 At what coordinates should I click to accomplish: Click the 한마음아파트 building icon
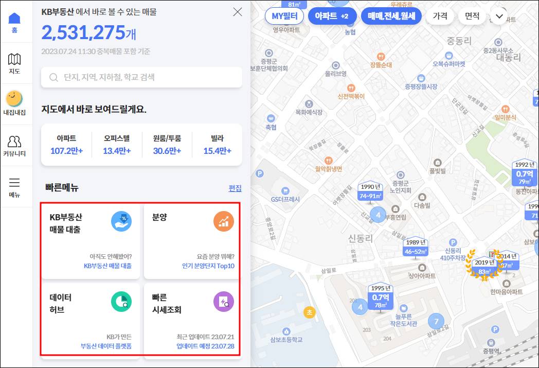coord(506,284)
